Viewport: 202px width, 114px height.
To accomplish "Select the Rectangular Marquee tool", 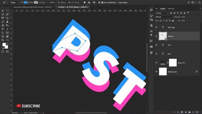I will 7,11.
